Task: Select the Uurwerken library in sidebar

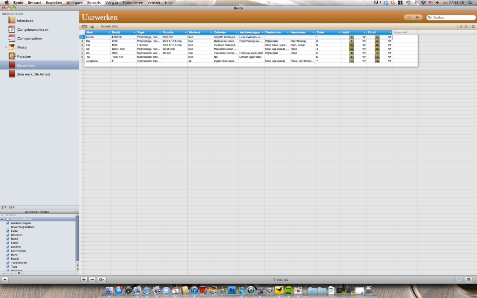Action: [x=40, y=65]
